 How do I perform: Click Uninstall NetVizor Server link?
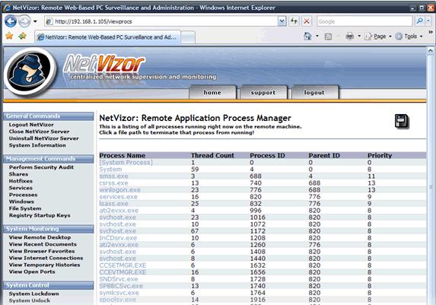[43, 138]
